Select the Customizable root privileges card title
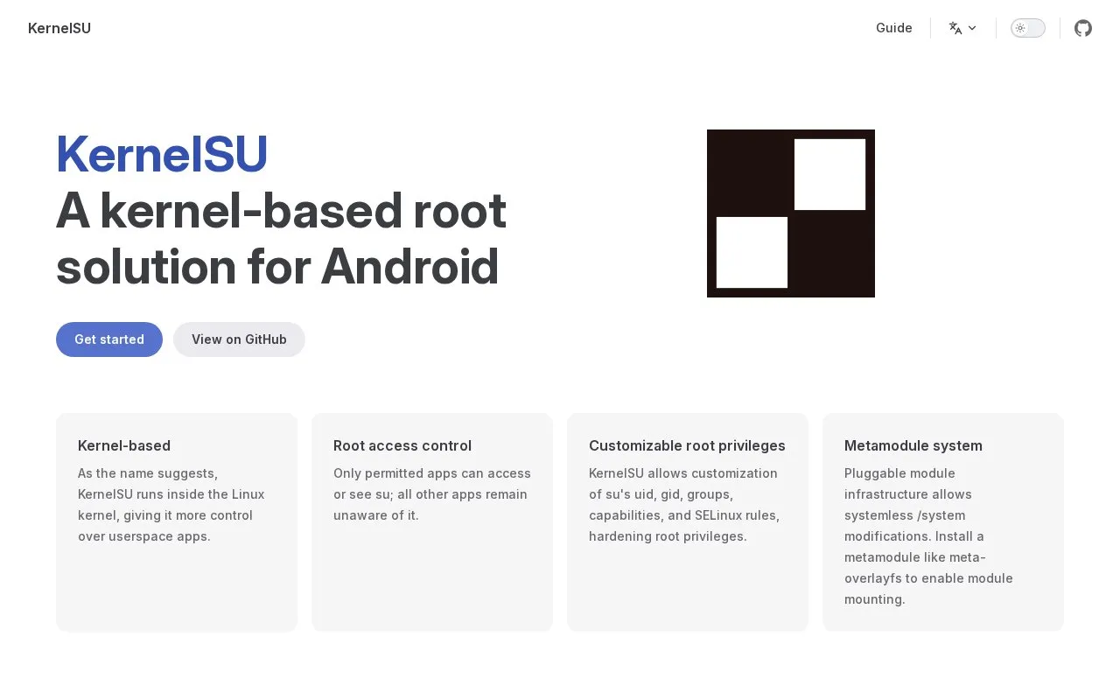Screen dimensions: 1120x700 pos(687,445)
